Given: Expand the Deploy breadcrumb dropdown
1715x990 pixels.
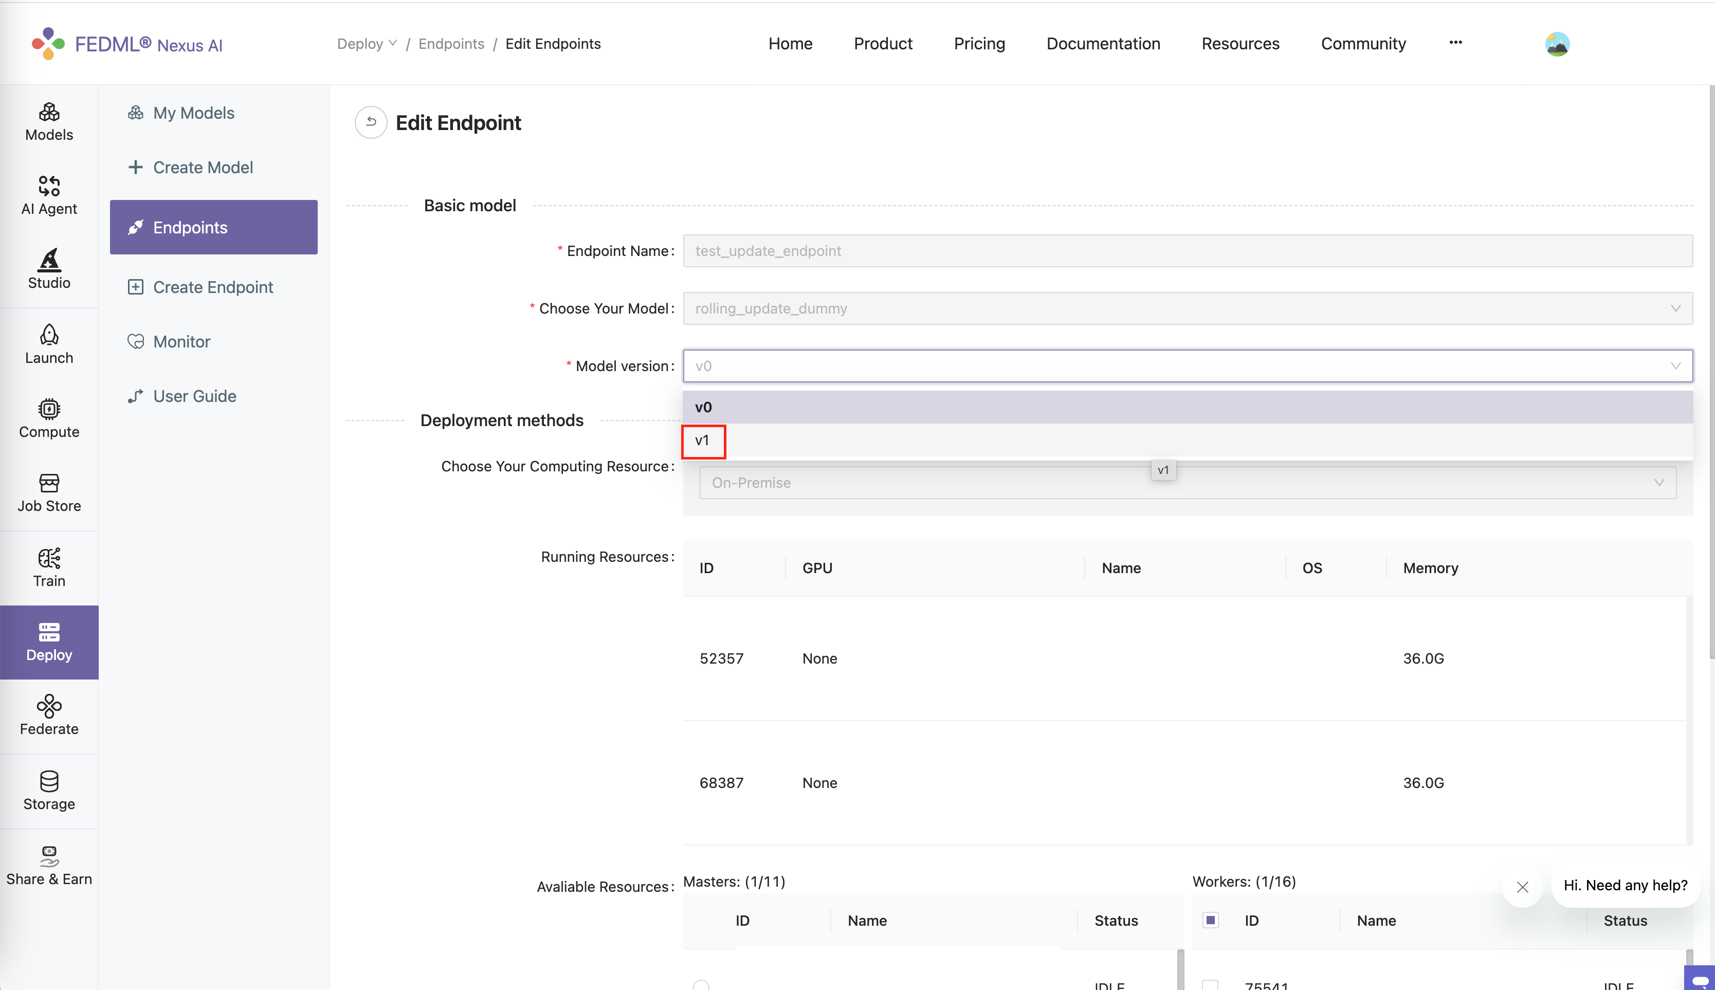Looking at the screenshot, I should pos(367,44).
